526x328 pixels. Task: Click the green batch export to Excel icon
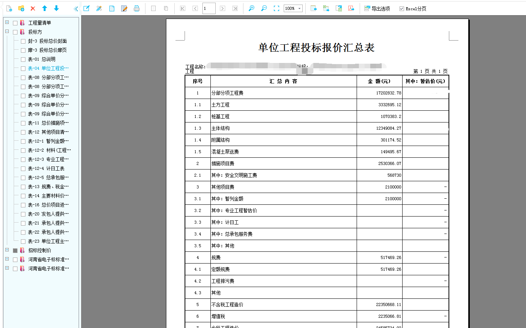[x=326, y=8]
